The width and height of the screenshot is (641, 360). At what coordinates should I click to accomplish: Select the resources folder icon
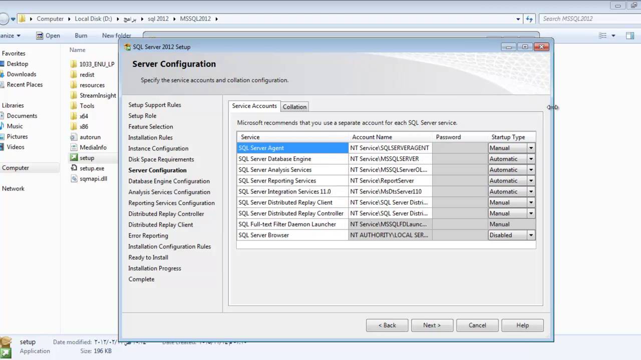pos(74,85)
